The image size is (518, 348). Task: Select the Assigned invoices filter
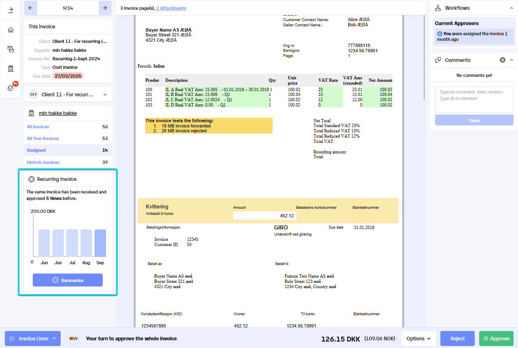pos(68,150)
